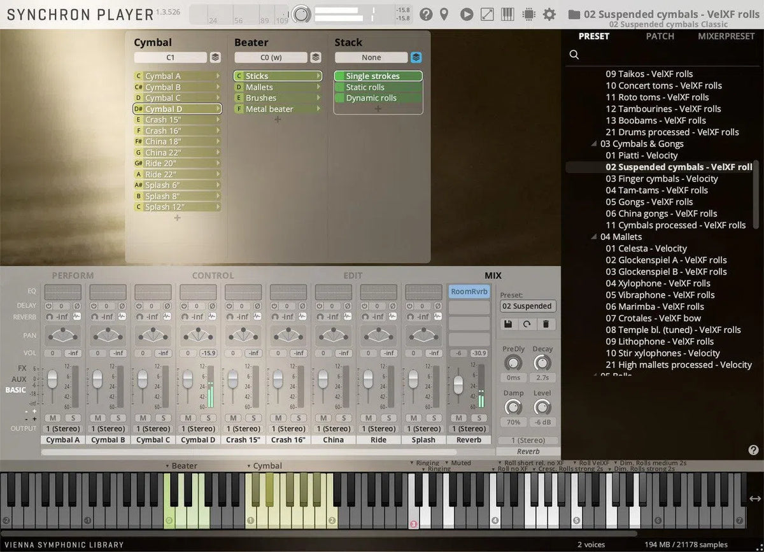This screenshot has height=552, width=764.
Task: Select the Mallets beater
Action: 259,87
